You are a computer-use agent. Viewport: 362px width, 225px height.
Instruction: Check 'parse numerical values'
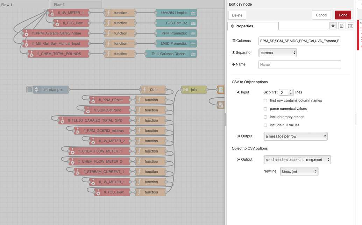click(x=265, y=108)
